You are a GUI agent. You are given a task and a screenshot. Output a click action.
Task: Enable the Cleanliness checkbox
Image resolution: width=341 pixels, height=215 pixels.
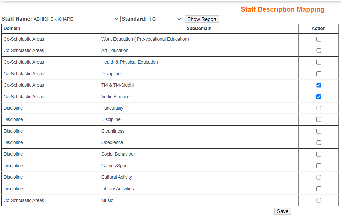319,131
